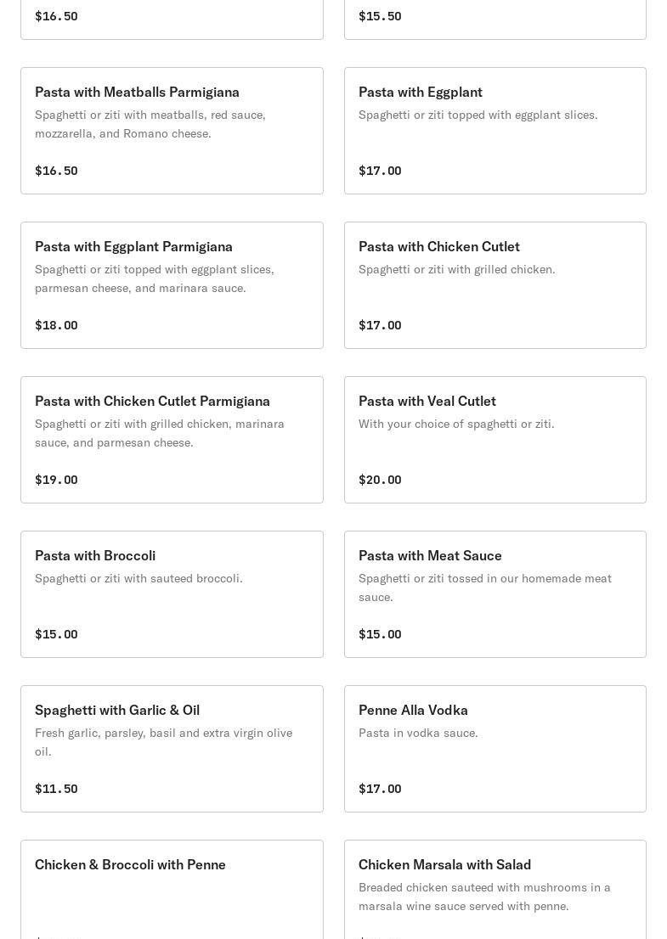Image resolution: width=667 pixels, height=939 pixels.
Task: Click the $20.00 veal cutlet price
Action: coord(380,480)
